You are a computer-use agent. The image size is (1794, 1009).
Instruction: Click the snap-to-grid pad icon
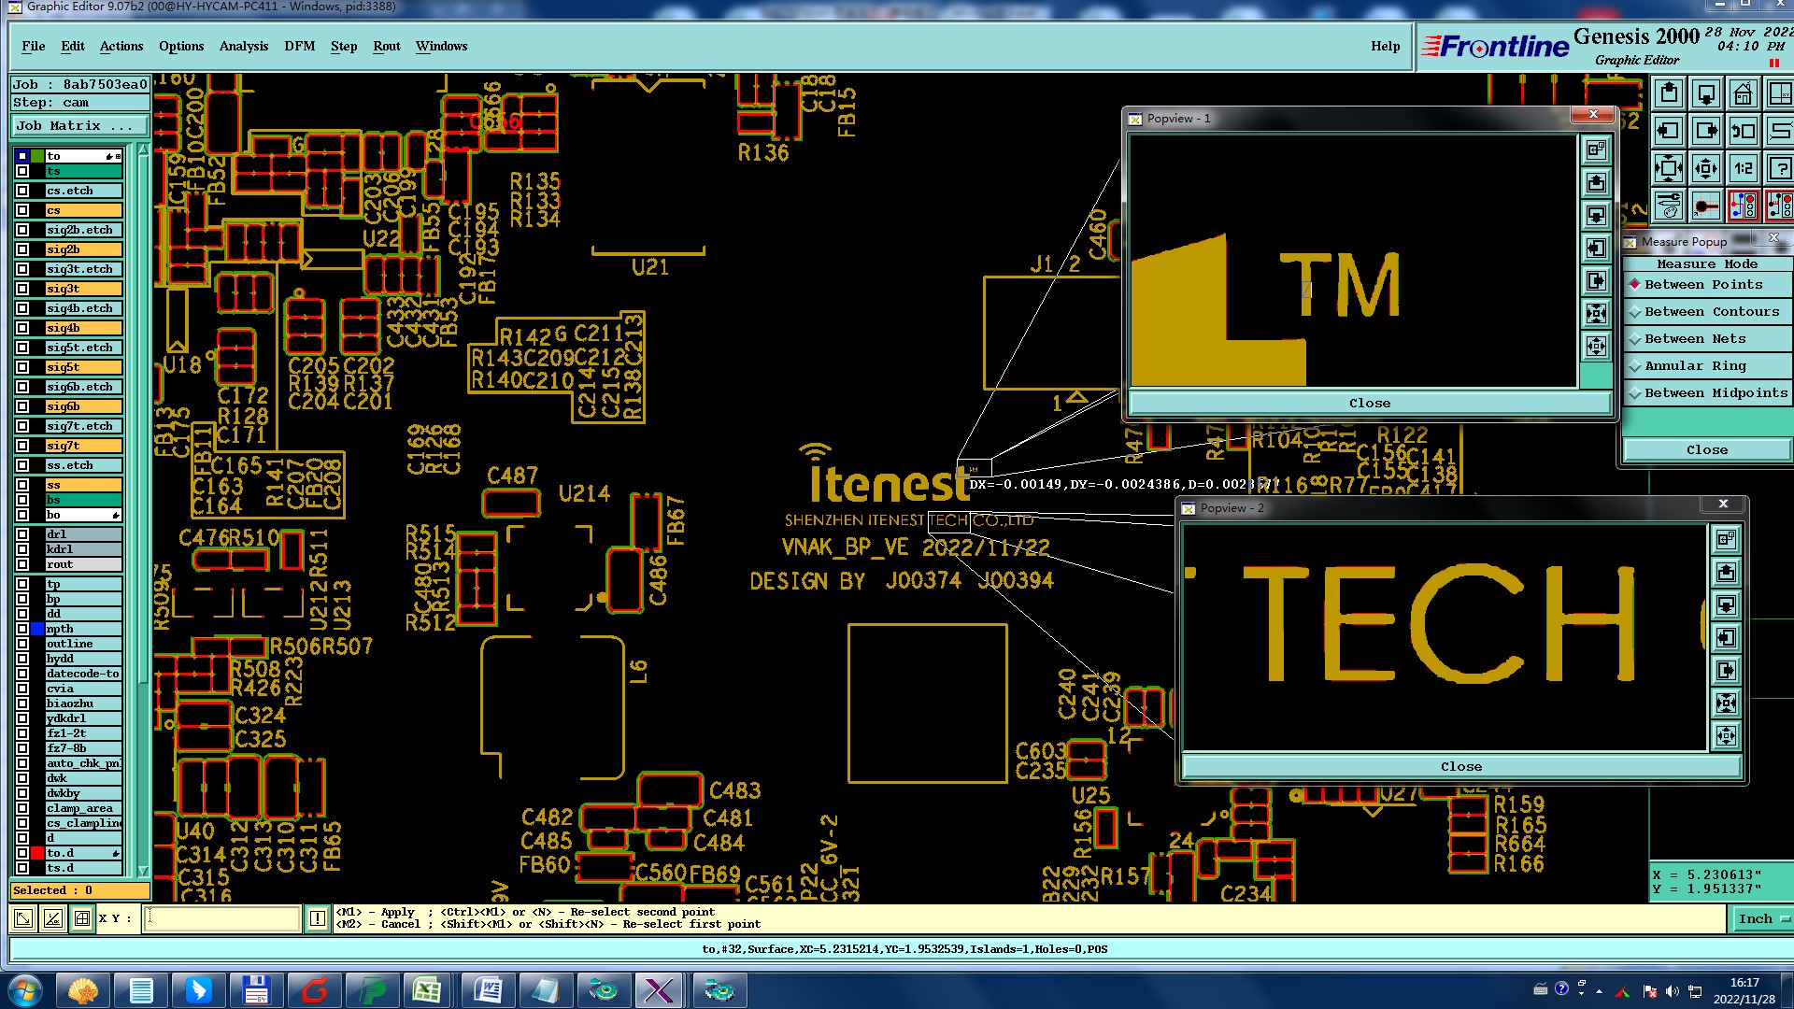tap(1706, 206)
